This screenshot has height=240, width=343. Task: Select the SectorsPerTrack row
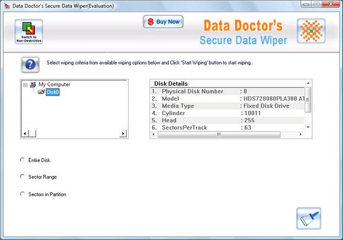pos(228,127)
